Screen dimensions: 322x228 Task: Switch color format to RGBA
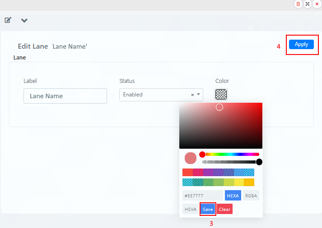click(x=251, y=196)
